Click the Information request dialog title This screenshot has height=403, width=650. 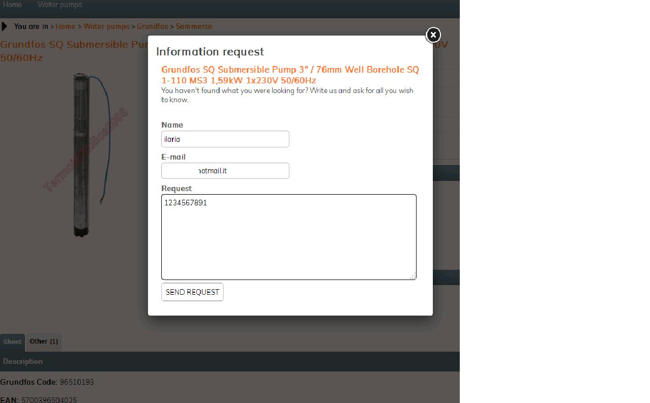coord(210,52)
